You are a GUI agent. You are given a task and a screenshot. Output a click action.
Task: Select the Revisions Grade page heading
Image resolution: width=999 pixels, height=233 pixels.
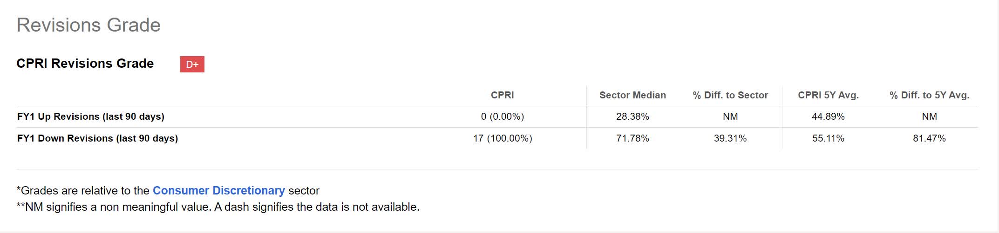(88, 25)
